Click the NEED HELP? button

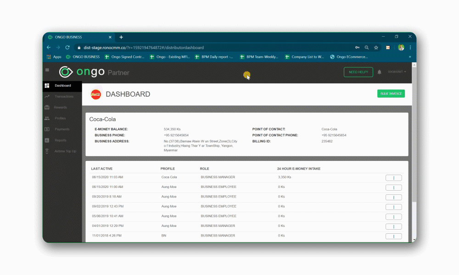pyautogui.click(x=358, y=72)
